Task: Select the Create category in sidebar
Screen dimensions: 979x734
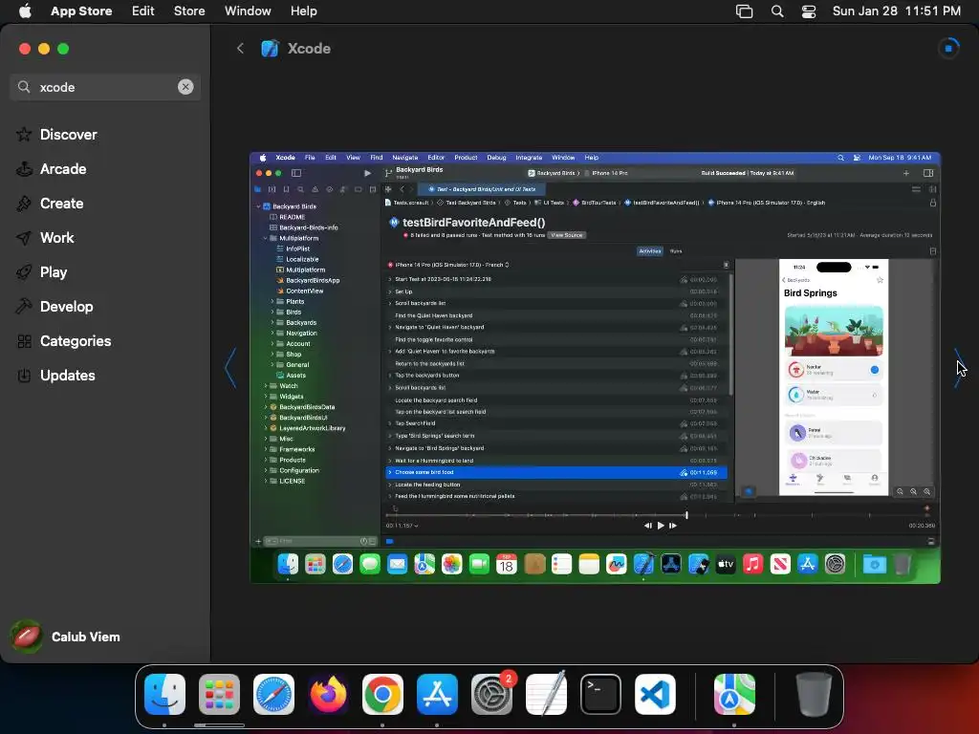Action: click(x=61, y=203)
